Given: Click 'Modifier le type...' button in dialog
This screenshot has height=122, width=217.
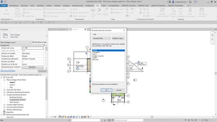Looking at the screenshot, I should pyautogui.click(x=118, y=38).
